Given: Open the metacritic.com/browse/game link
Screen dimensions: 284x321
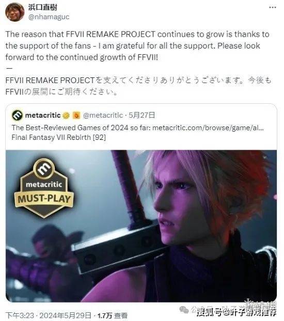Looking at the screenshot, I should 208,128.
